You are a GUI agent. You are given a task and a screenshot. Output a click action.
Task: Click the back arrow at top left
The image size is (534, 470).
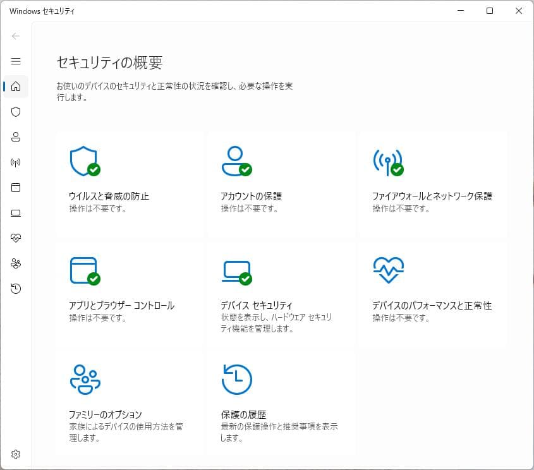pyautogui.click(x=16, y=36)
